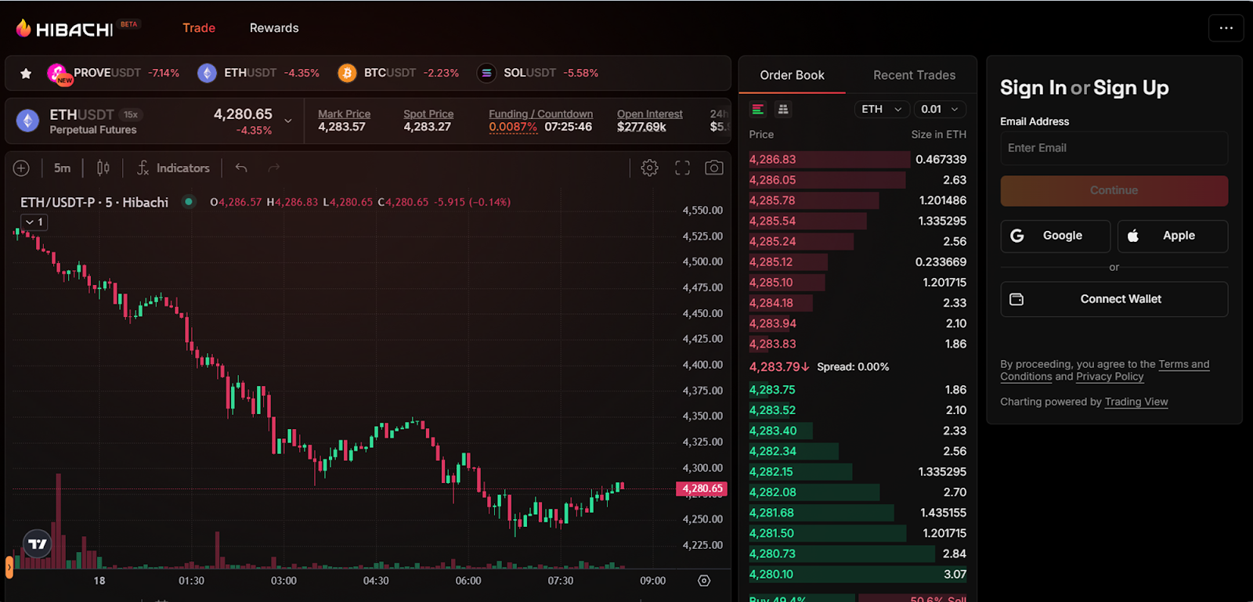1253x602 pixels.
Task: Open the ETH size unit dropdown
Action: [x=881, y=110]
